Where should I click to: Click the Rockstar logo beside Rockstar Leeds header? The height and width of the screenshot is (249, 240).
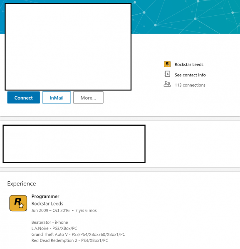coord(167,64)
